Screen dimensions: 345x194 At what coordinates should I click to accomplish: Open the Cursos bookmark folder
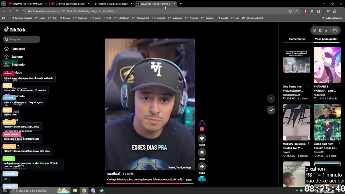point(96,18)
